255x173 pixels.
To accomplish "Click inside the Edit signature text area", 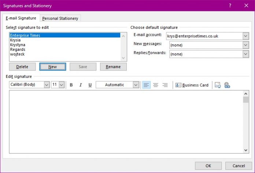I will click(126, 122).
